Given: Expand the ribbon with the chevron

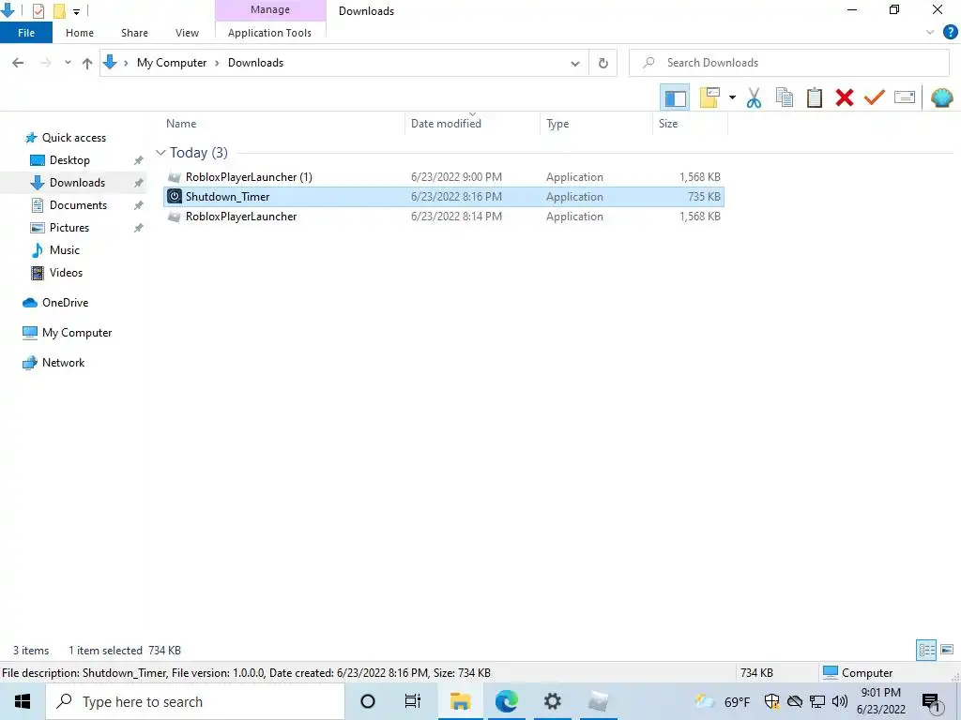Looking at the screenshot, I should click(x=930, y=33).
